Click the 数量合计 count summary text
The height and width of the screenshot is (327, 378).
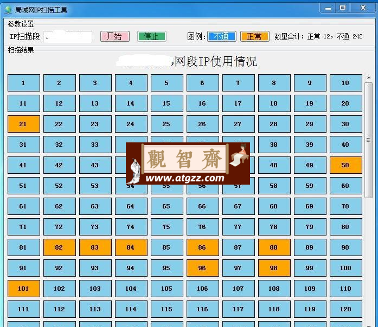coord(318,37)
